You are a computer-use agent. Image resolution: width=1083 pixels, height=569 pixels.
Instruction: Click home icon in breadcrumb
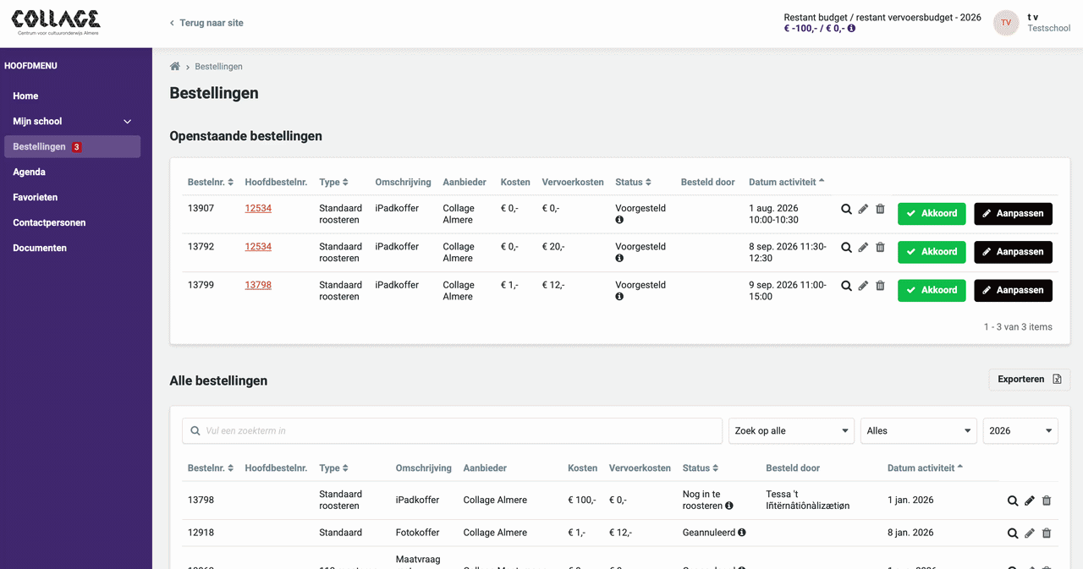(x=175, y=67)
